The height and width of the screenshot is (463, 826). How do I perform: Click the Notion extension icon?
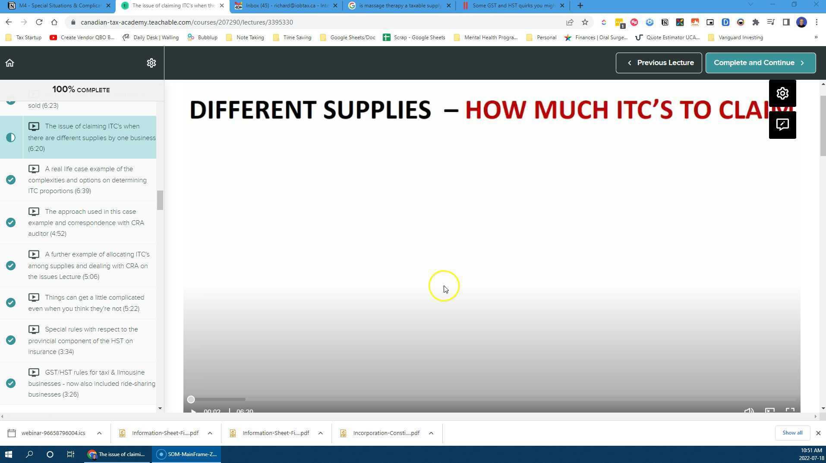pyautogui.click(x=665, y=22)
